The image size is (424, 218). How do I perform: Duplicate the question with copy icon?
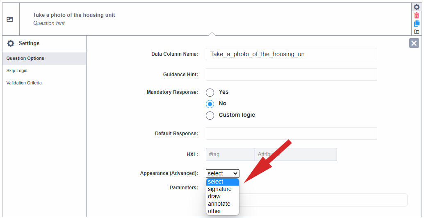click(417, 23)
